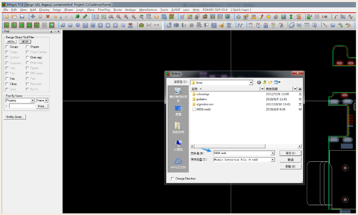Click the file name input field
Image resolution: width=358 pixels, height=215 pixels.
(x=242, y=153)
